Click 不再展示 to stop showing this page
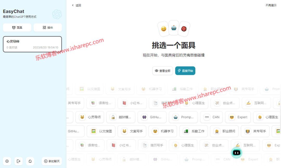 pyautogui.click(x=271, y=5)
